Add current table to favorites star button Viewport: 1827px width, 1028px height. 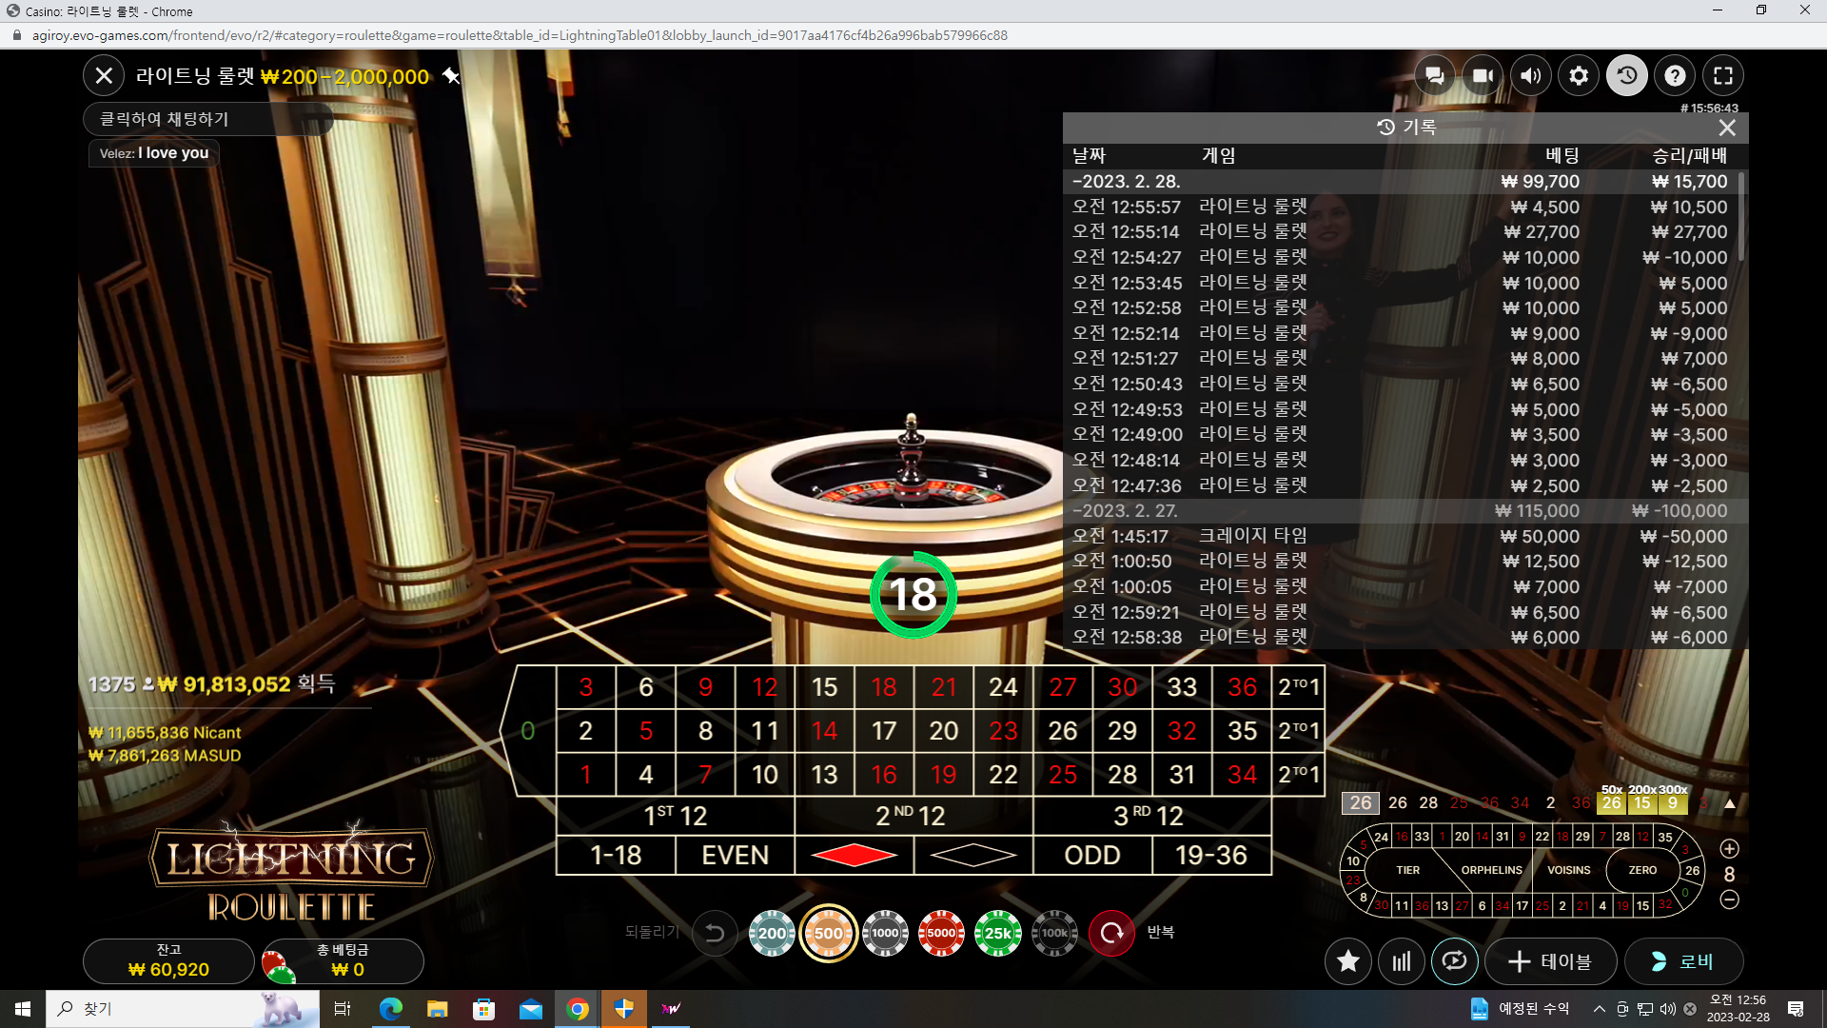[1348, 961]
